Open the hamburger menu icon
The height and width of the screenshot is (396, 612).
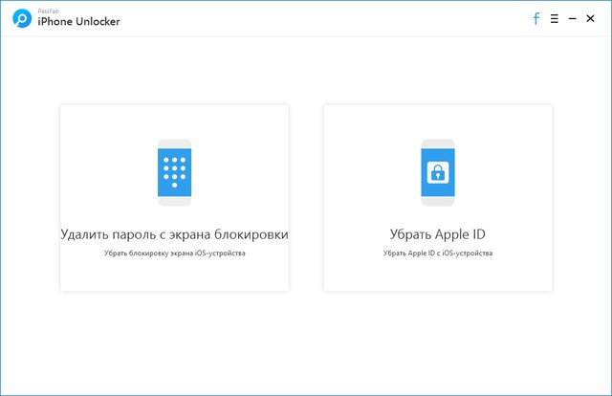[555, 18]
